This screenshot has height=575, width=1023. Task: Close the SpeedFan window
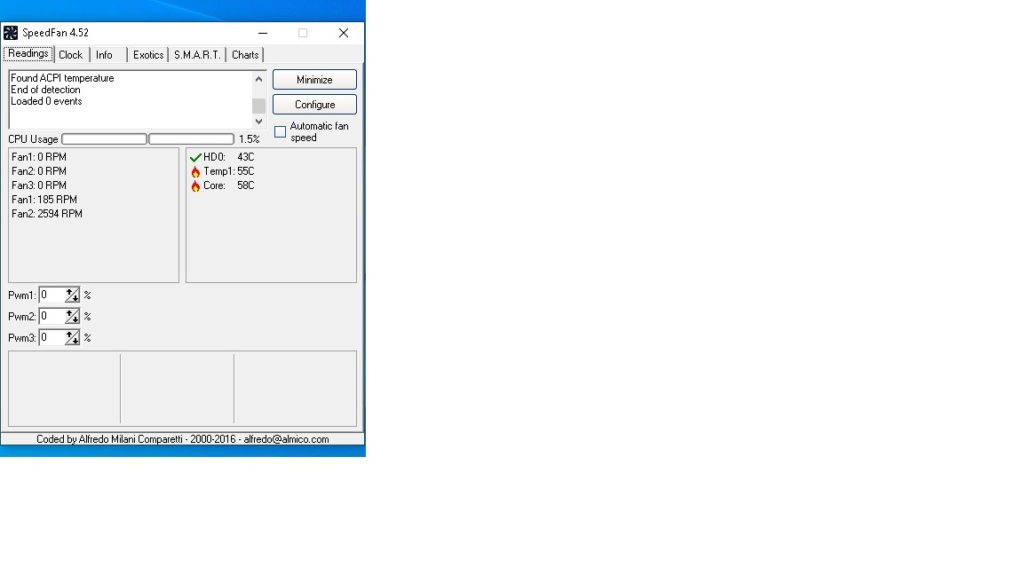pos(344,33)
